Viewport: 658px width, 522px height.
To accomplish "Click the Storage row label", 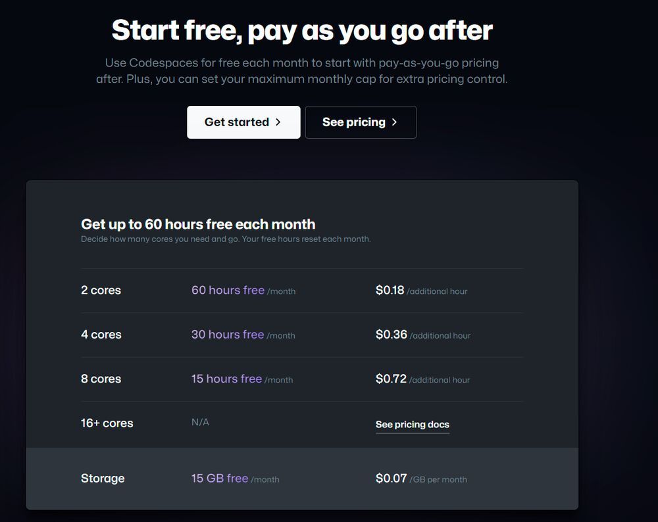I will coord(102,479).
